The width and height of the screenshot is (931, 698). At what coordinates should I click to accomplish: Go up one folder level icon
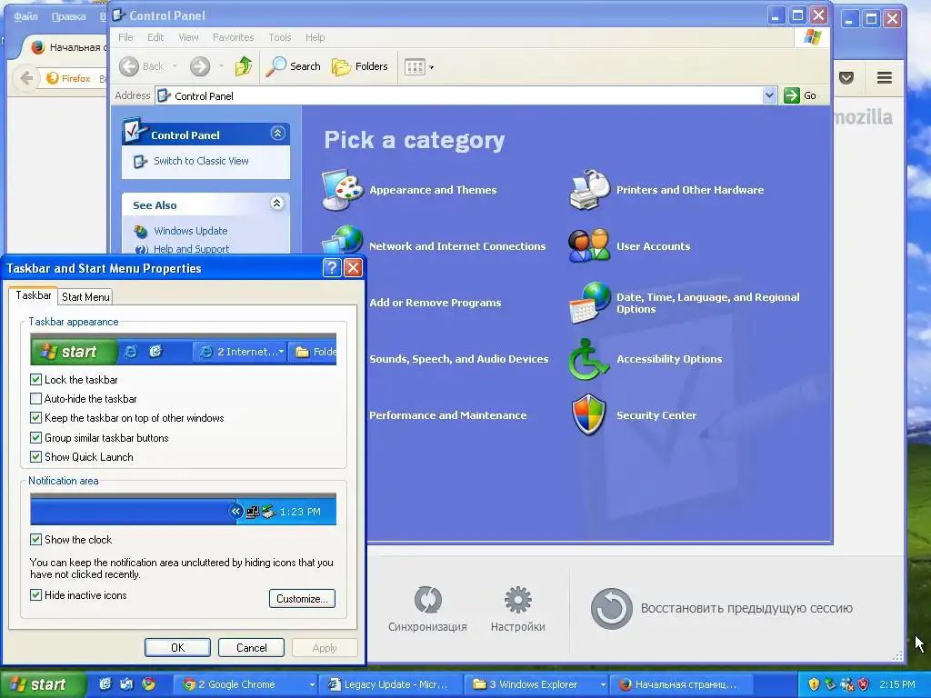pos(244,66)
